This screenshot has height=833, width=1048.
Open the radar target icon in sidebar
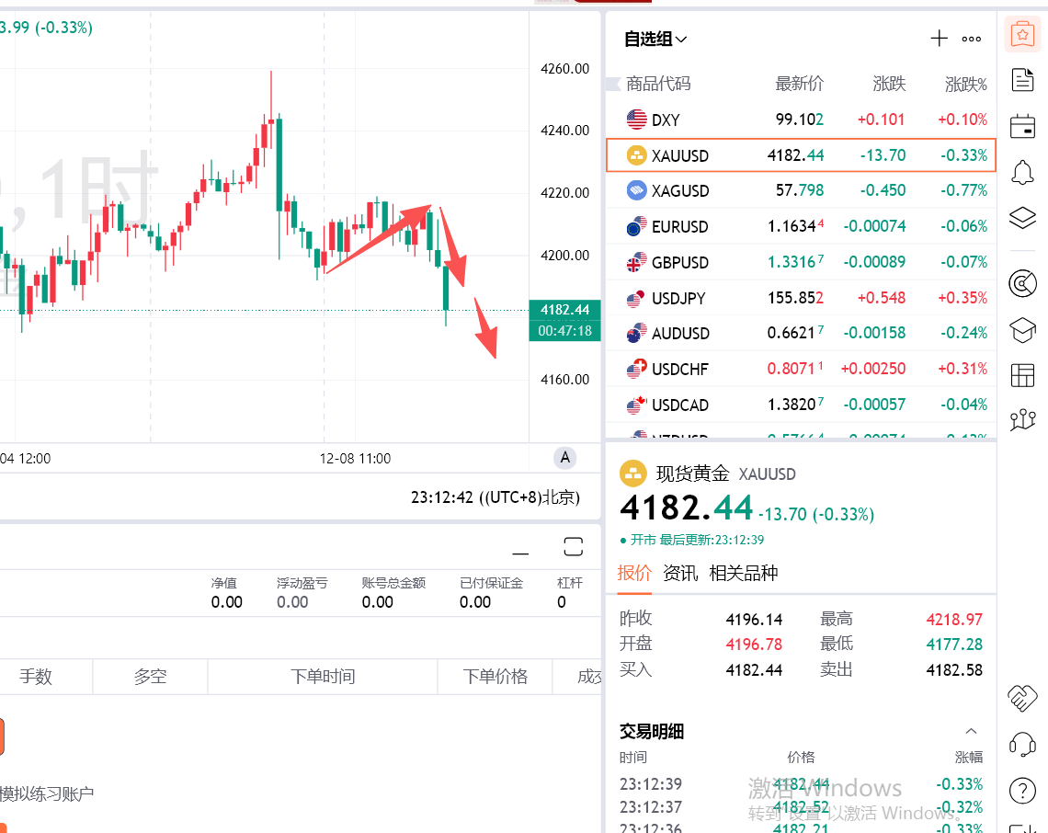1022,283
